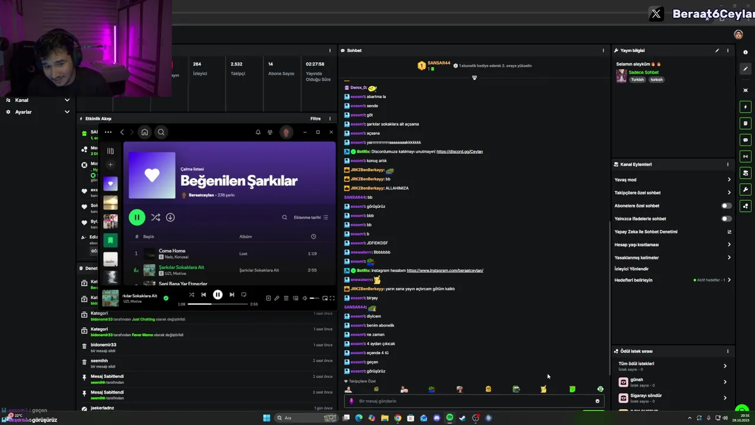The width and height of the screenshot is (755, 425).
Task: Open the info circle sidebar icon
Action: pos(746,53)
